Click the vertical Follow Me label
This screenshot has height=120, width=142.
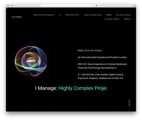(129, 103)
